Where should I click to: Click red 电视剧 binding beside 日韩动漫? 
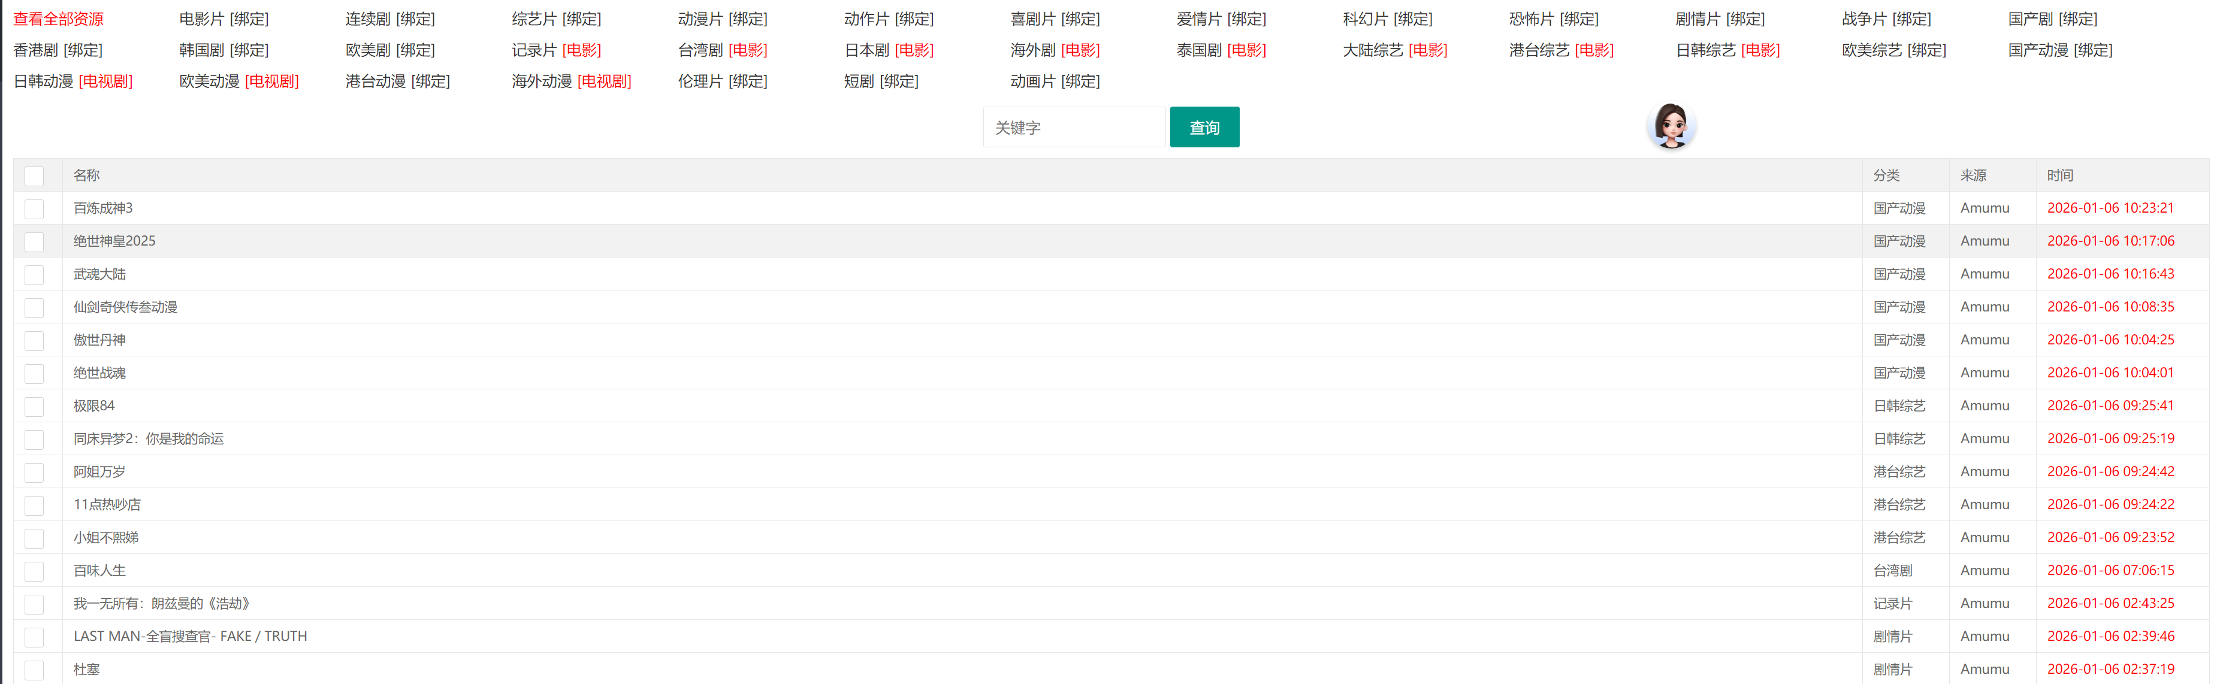coord(106,81)
